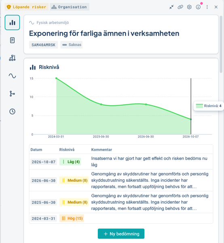224x243 pixels.
Task: Open the clock history sidebar icon
Action: pyautogui.click(x=12, y=112)
